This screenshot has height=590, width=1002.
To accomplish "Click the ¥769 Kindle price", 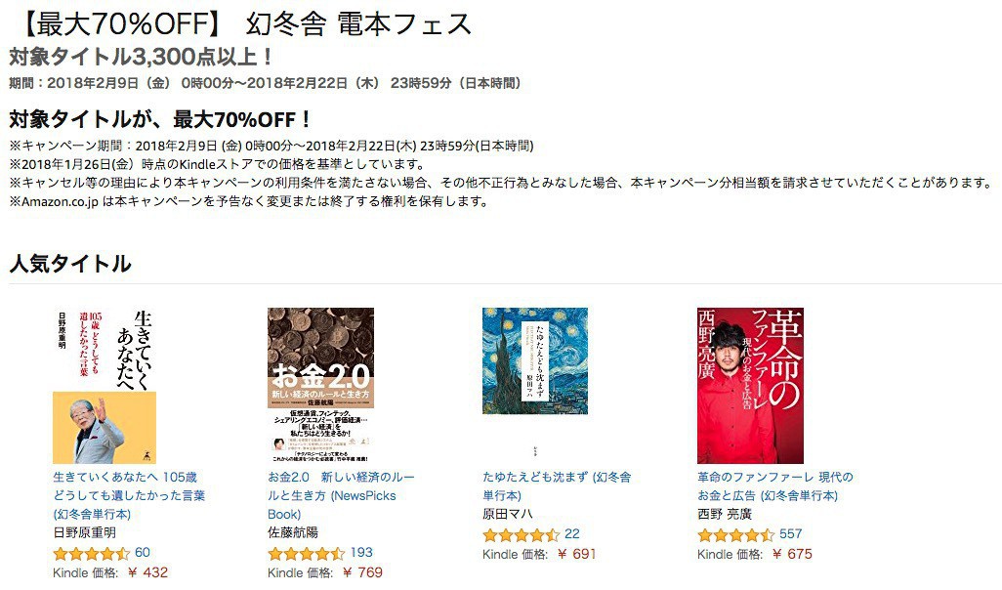I will (x=362, y=572).
